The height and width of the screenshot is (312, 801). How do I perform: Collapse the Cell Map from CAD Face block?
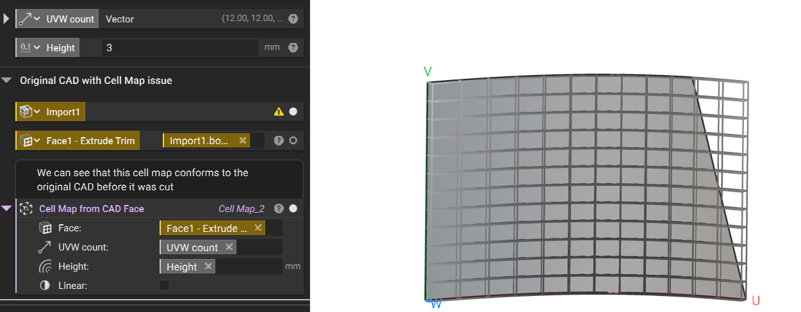[x=6, y=208]
